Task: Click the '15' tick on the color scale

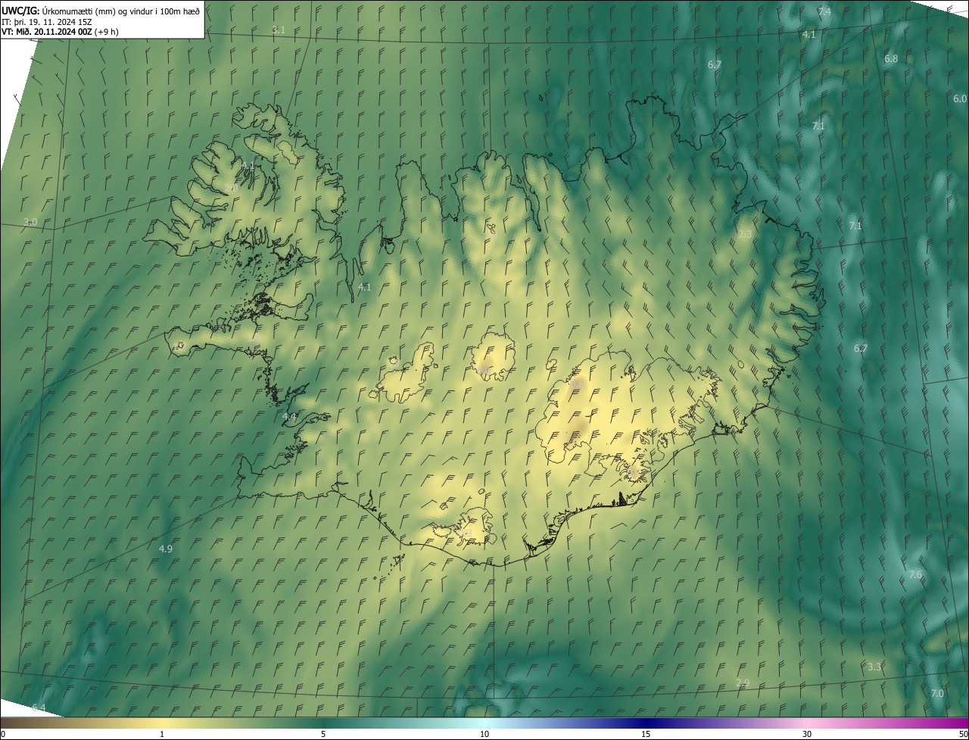Action: click(646, 735)
